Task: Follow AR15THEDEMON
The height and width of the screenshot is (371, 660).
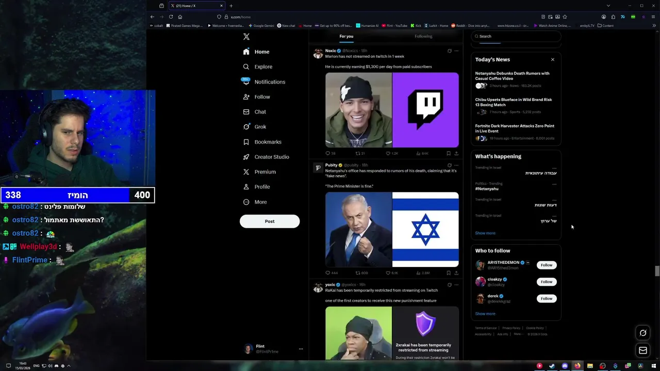Action: (547, 265)
